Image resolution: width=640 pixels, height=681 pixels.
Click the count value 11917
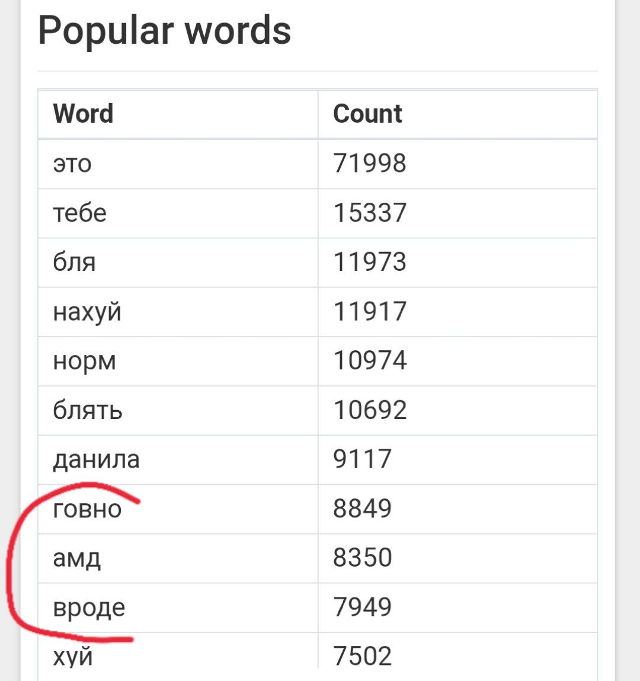click(x=370, y=311)
